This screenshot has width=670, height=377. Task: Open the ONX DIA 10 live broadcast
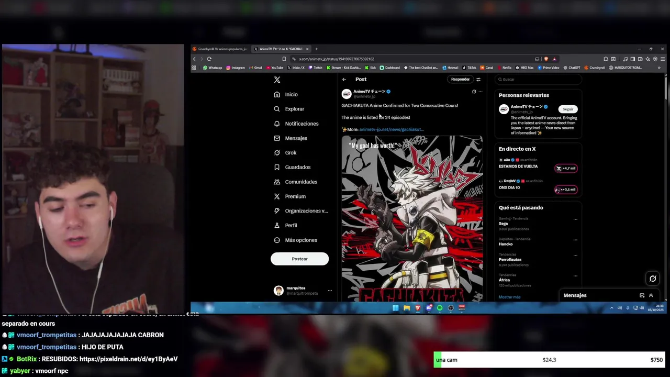[509, 187]
